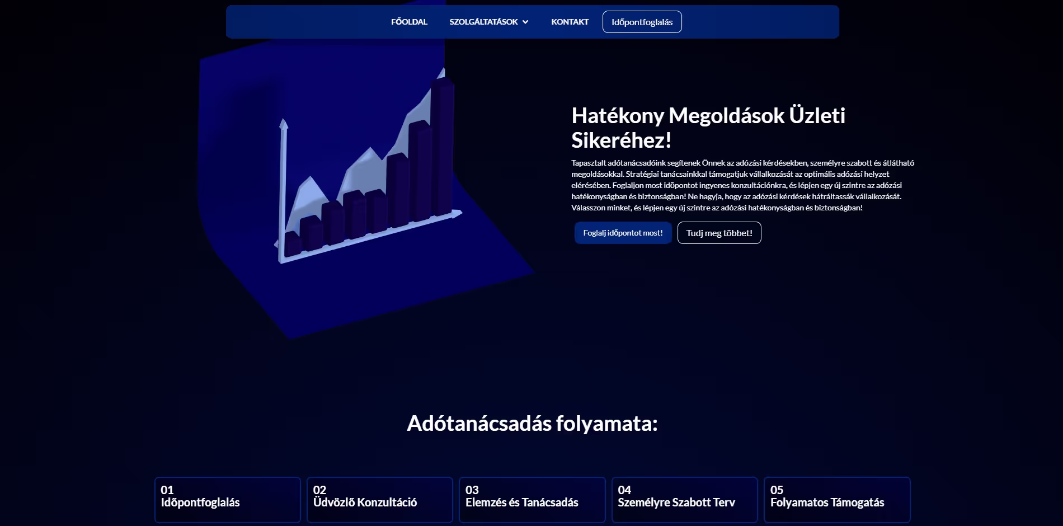Select the '03 Elemzés és Tanácsadás' card
Image resolution: width=1063 pixels, height=526 pixels.
click(532, 500)
